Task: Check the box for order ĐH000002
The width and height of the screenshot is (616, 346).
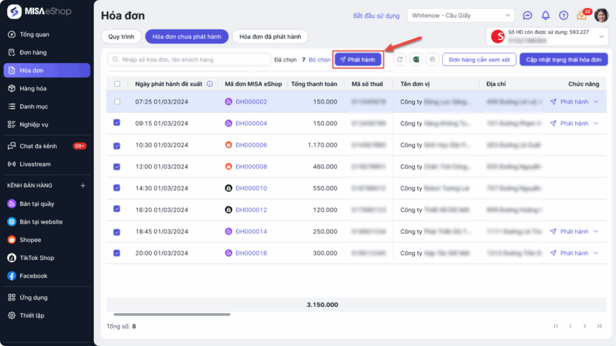Action: 117,102
